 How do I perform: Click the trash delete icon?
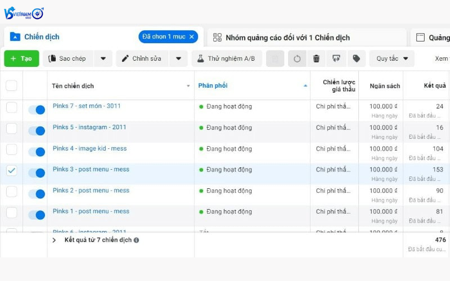(x=316, y=59)
